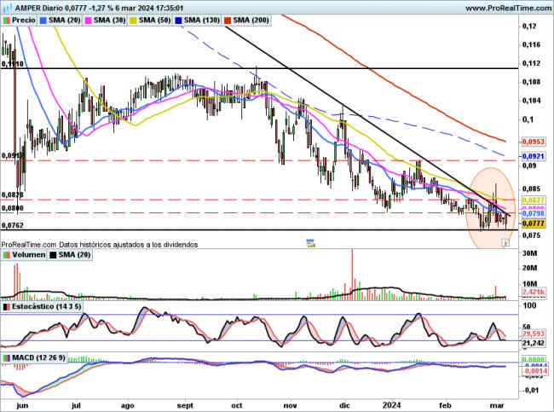Open the www.ProRealTime.com link
The width and height of the screenshot is (554, 412).
pos(509,8)
